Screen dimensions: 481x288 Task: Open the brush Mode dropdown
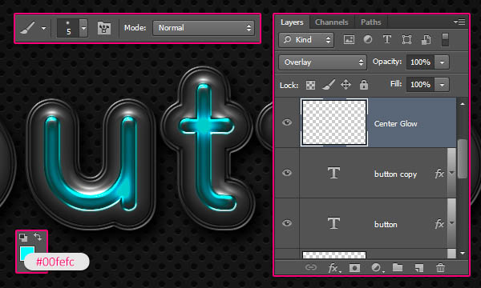click(204, 28)
